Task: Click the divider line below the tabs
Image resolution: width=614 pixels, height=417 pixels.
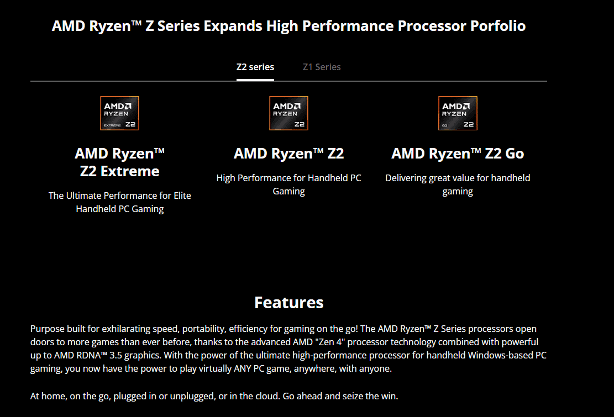Action: (x=414, y=81)
